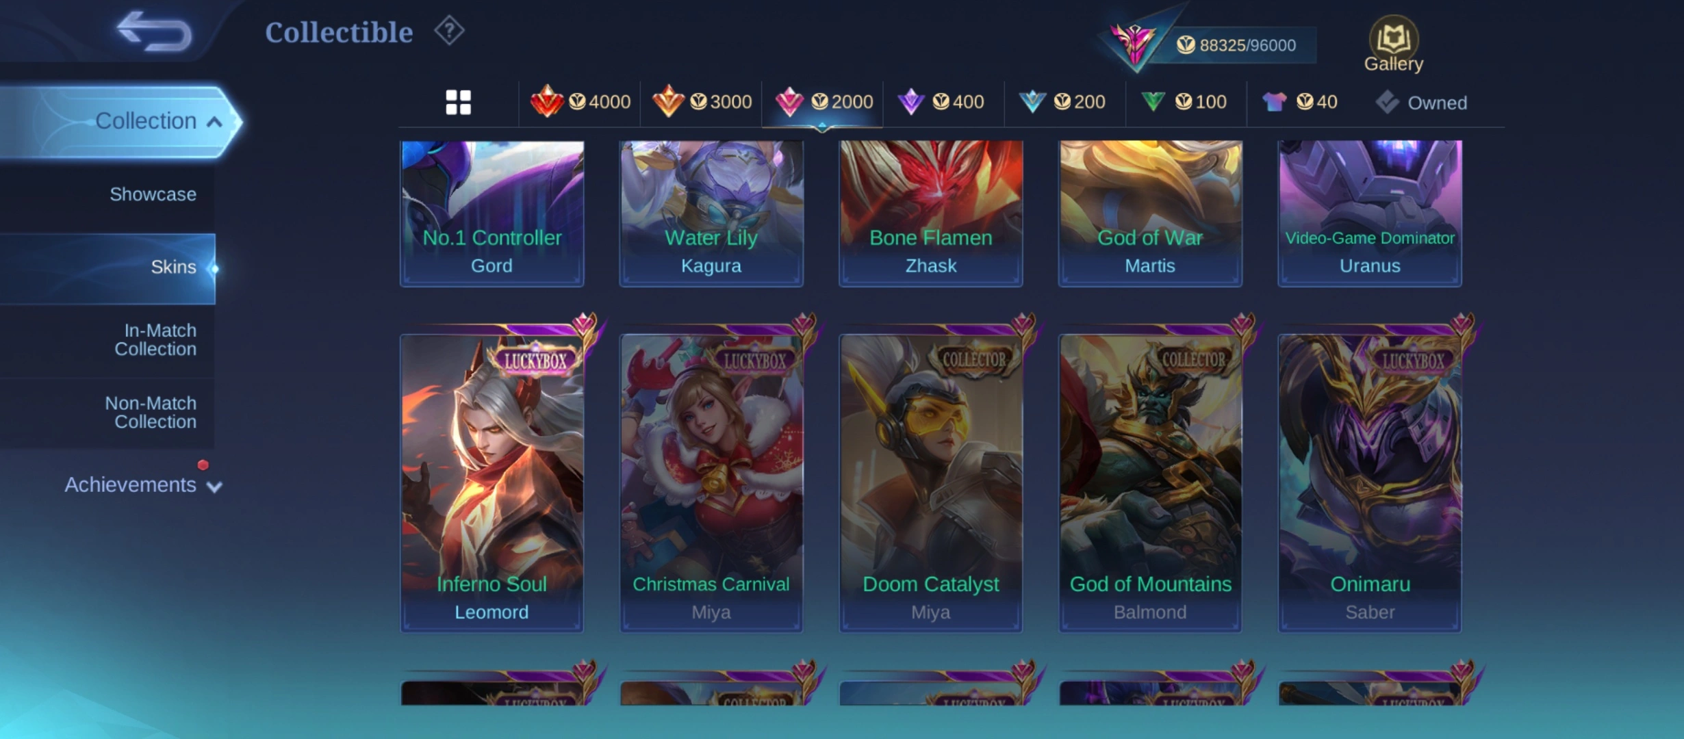The height and width of the screenshot is (739, 1684).
Task: Filter by the 200 blue gem tier
Action: pos(1062,102)
